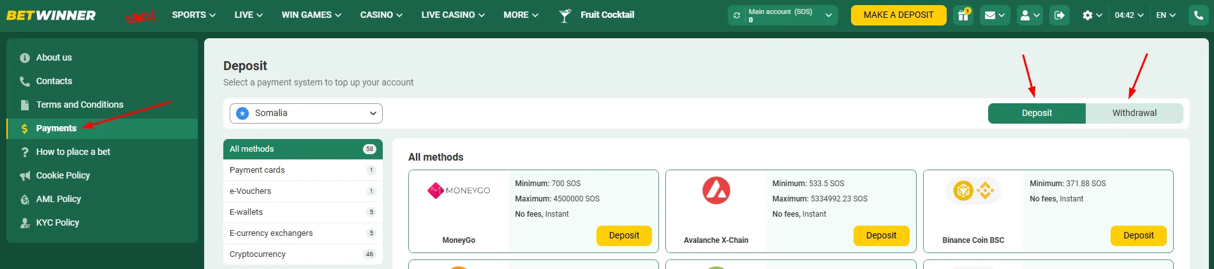Click the BetWinner logo

pyautogui.click(x=51, y=15)
